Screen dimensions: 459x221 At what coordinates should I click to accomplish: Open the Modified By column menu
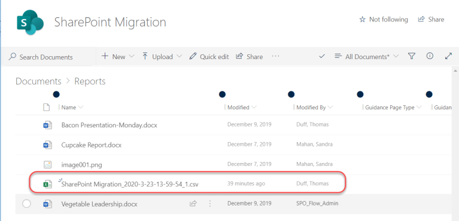point(314,108)
